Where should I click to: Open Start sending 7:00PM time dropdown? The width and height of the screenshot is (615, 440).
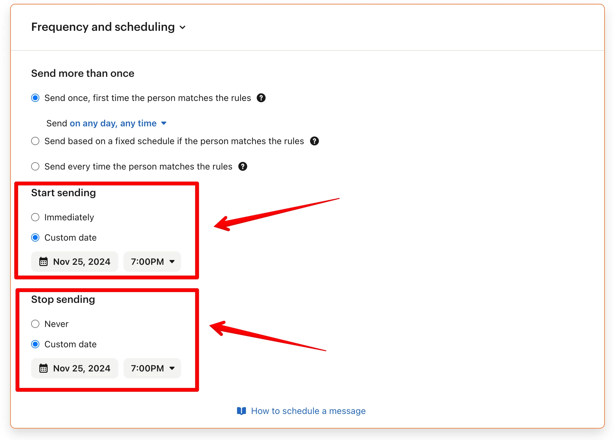point(152,262)
